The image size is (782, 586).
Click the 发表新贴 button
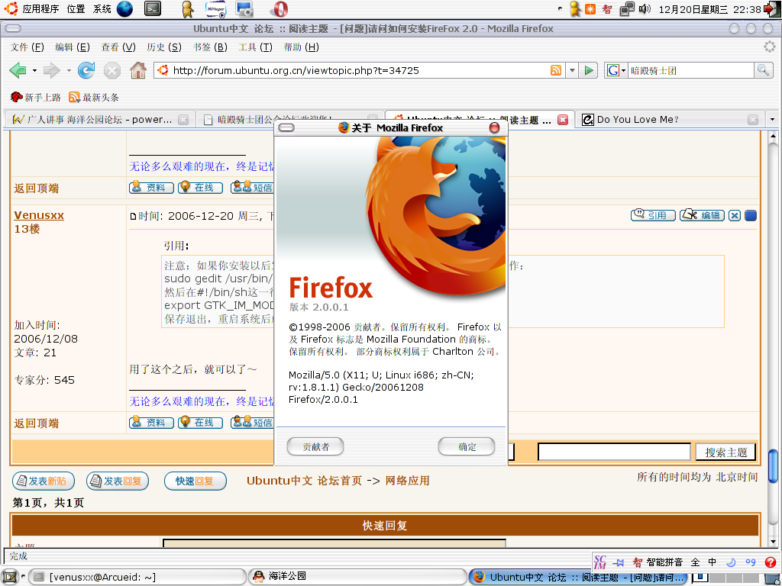44,481
